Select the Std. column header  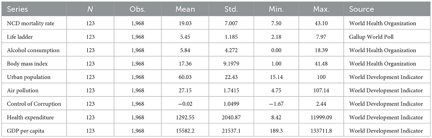tap(232, 9)
